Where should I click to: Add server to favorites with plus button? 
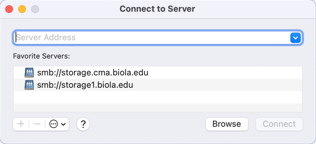(x=21, y=124)
